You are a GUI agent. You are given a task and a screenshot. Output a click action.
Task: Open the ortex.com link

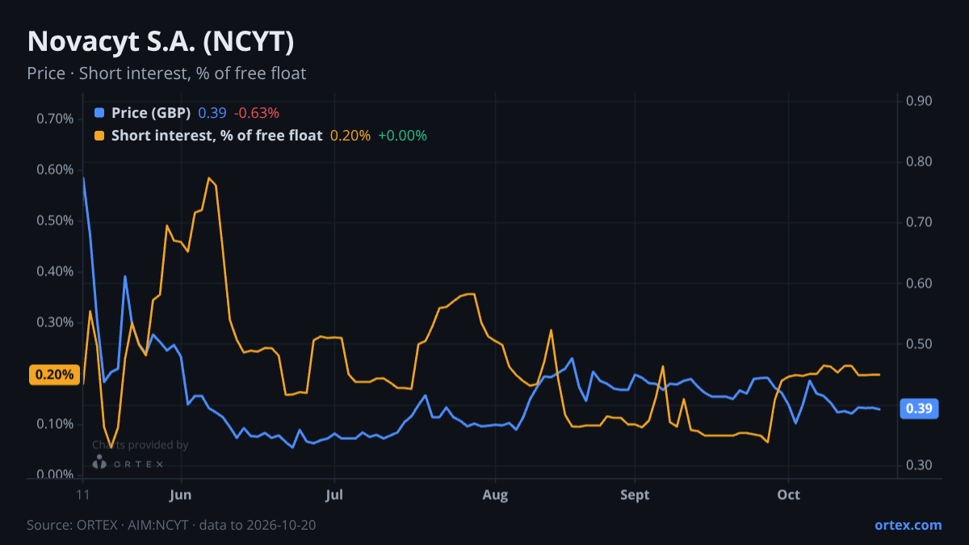pyautogui.click(x=908, y=525)
